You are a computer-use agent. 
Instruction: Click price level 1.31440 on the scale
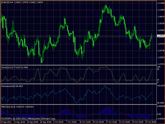[x=161, y=3]
